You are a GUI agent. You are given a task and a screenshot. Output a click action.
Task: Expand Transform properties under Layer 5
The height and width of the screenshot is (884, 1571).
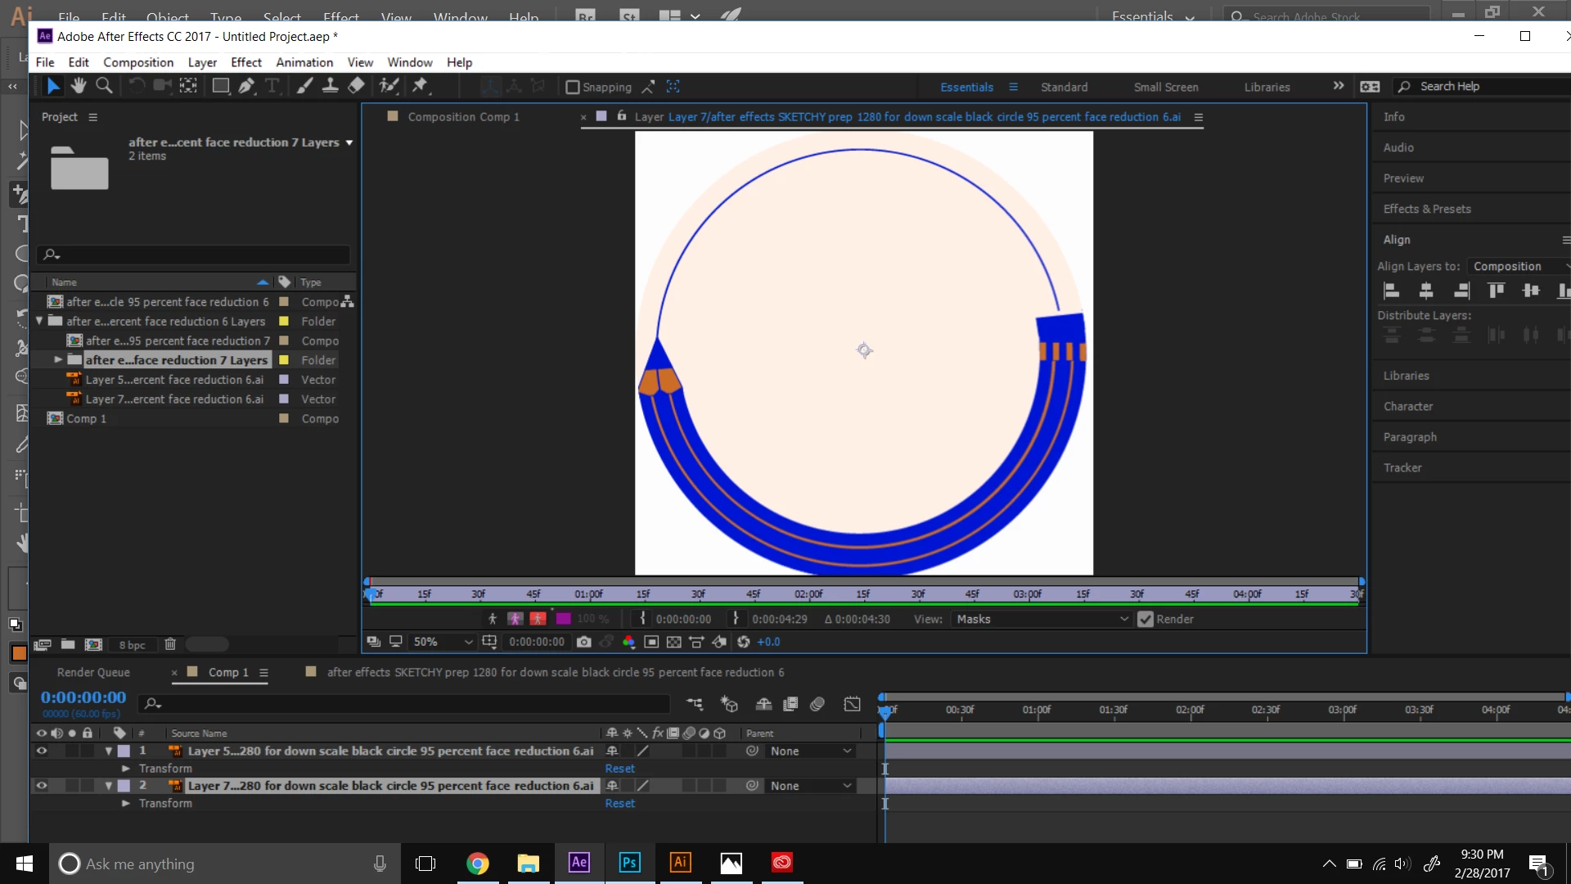point(126,769)
